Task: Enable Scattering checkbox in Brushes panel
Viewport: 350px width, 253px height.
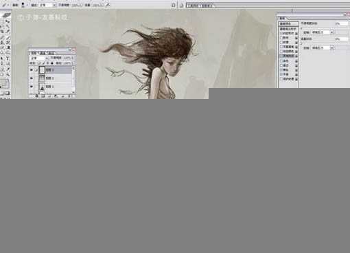Action: point(281,38)
